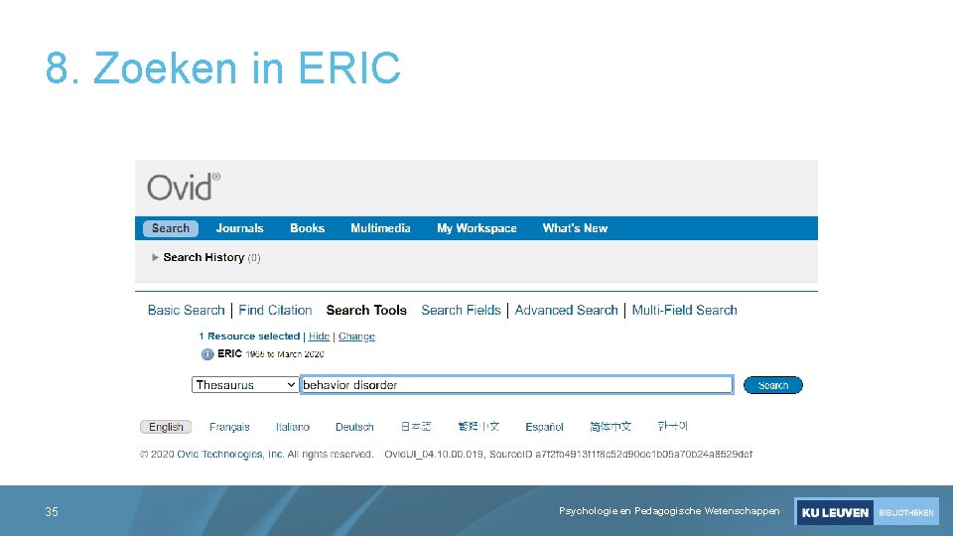
Task: Open the Books tab
Action: pyautogui.click(x=307, y=228)
